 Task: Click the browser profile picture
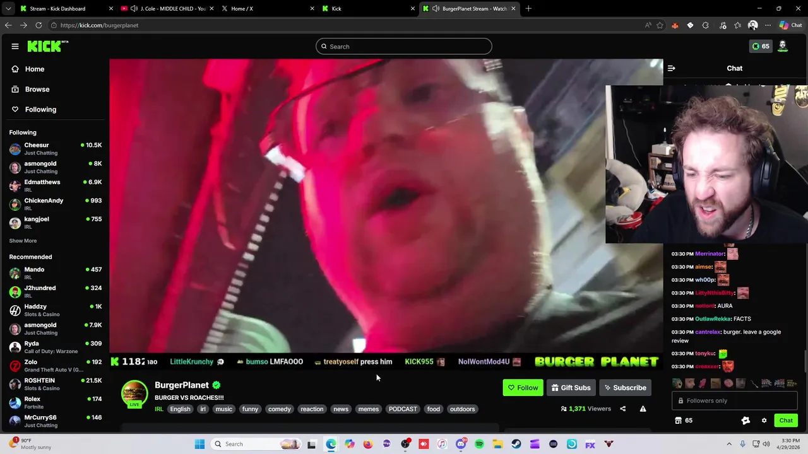pos(752,25)
